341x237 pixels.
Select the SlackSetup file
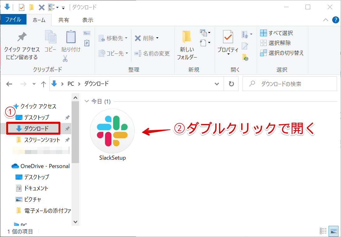[x=112, y=131]
